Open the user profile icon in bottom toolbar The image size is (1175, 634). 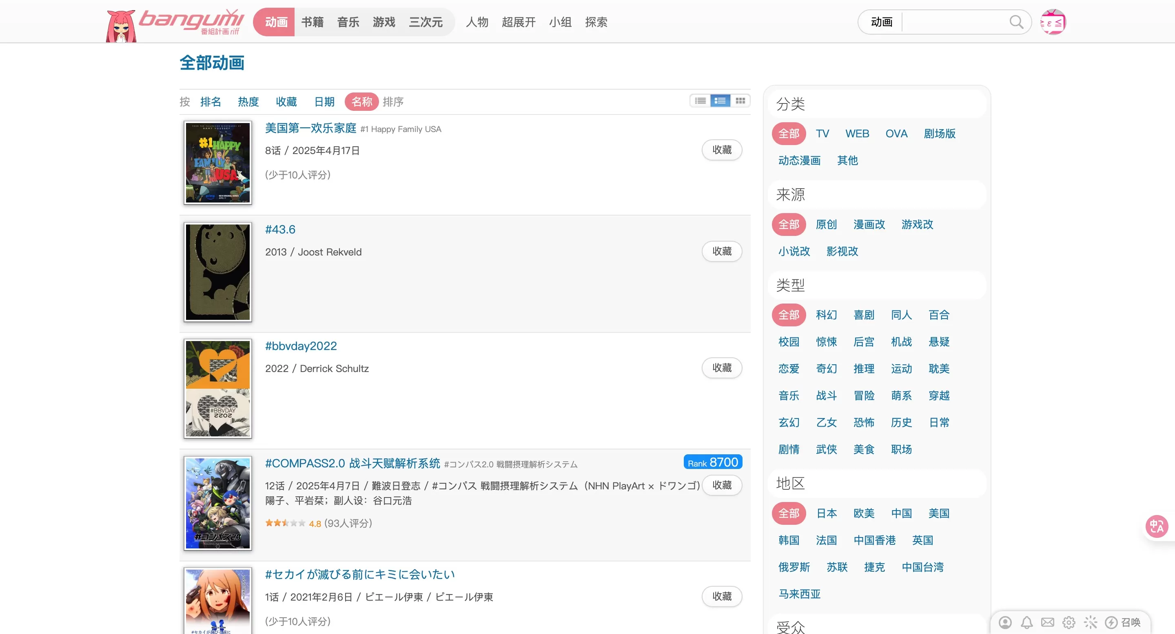(x=1006, y=622)
